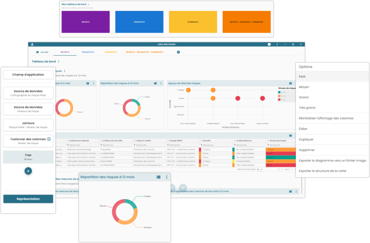Screen dimensions: 370x243
Task: Click the info icon in the title bar
Action: (268, 44)
